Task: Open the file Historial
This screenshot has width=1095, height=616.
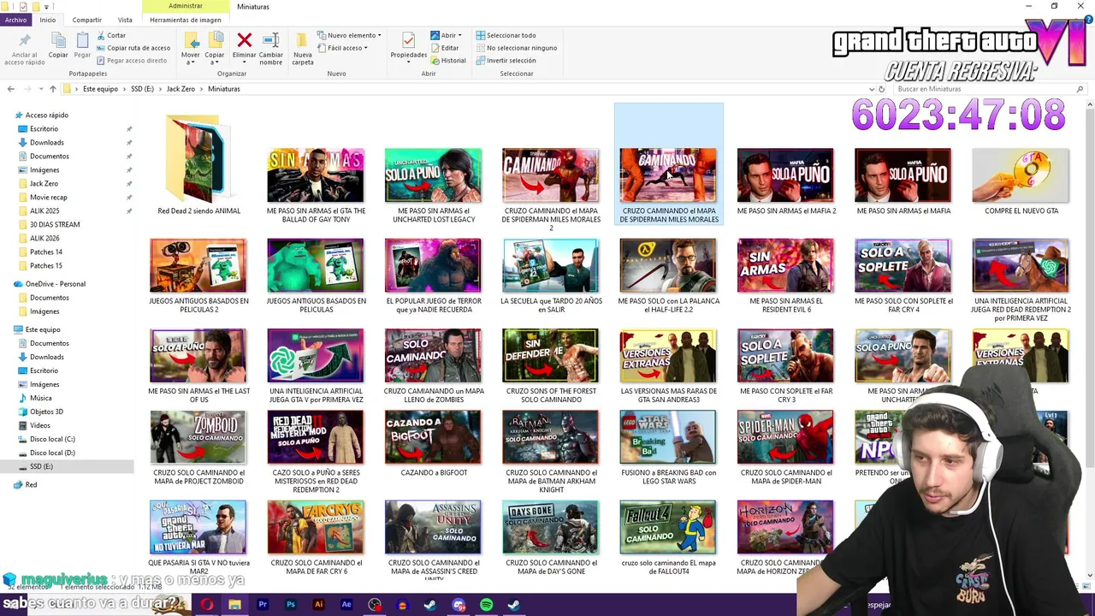Action: coord(448,61)
